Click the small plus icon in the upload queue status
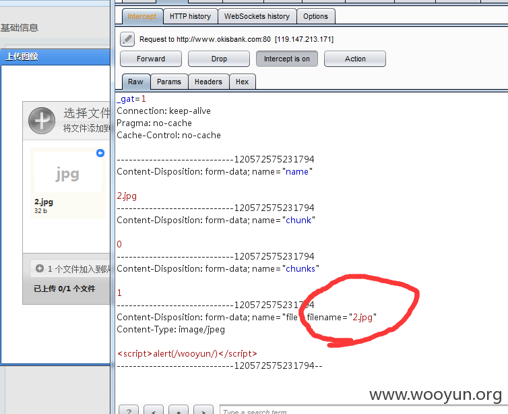Image resolution: width=508 pixels, height=414 pixels. [40, 268]
